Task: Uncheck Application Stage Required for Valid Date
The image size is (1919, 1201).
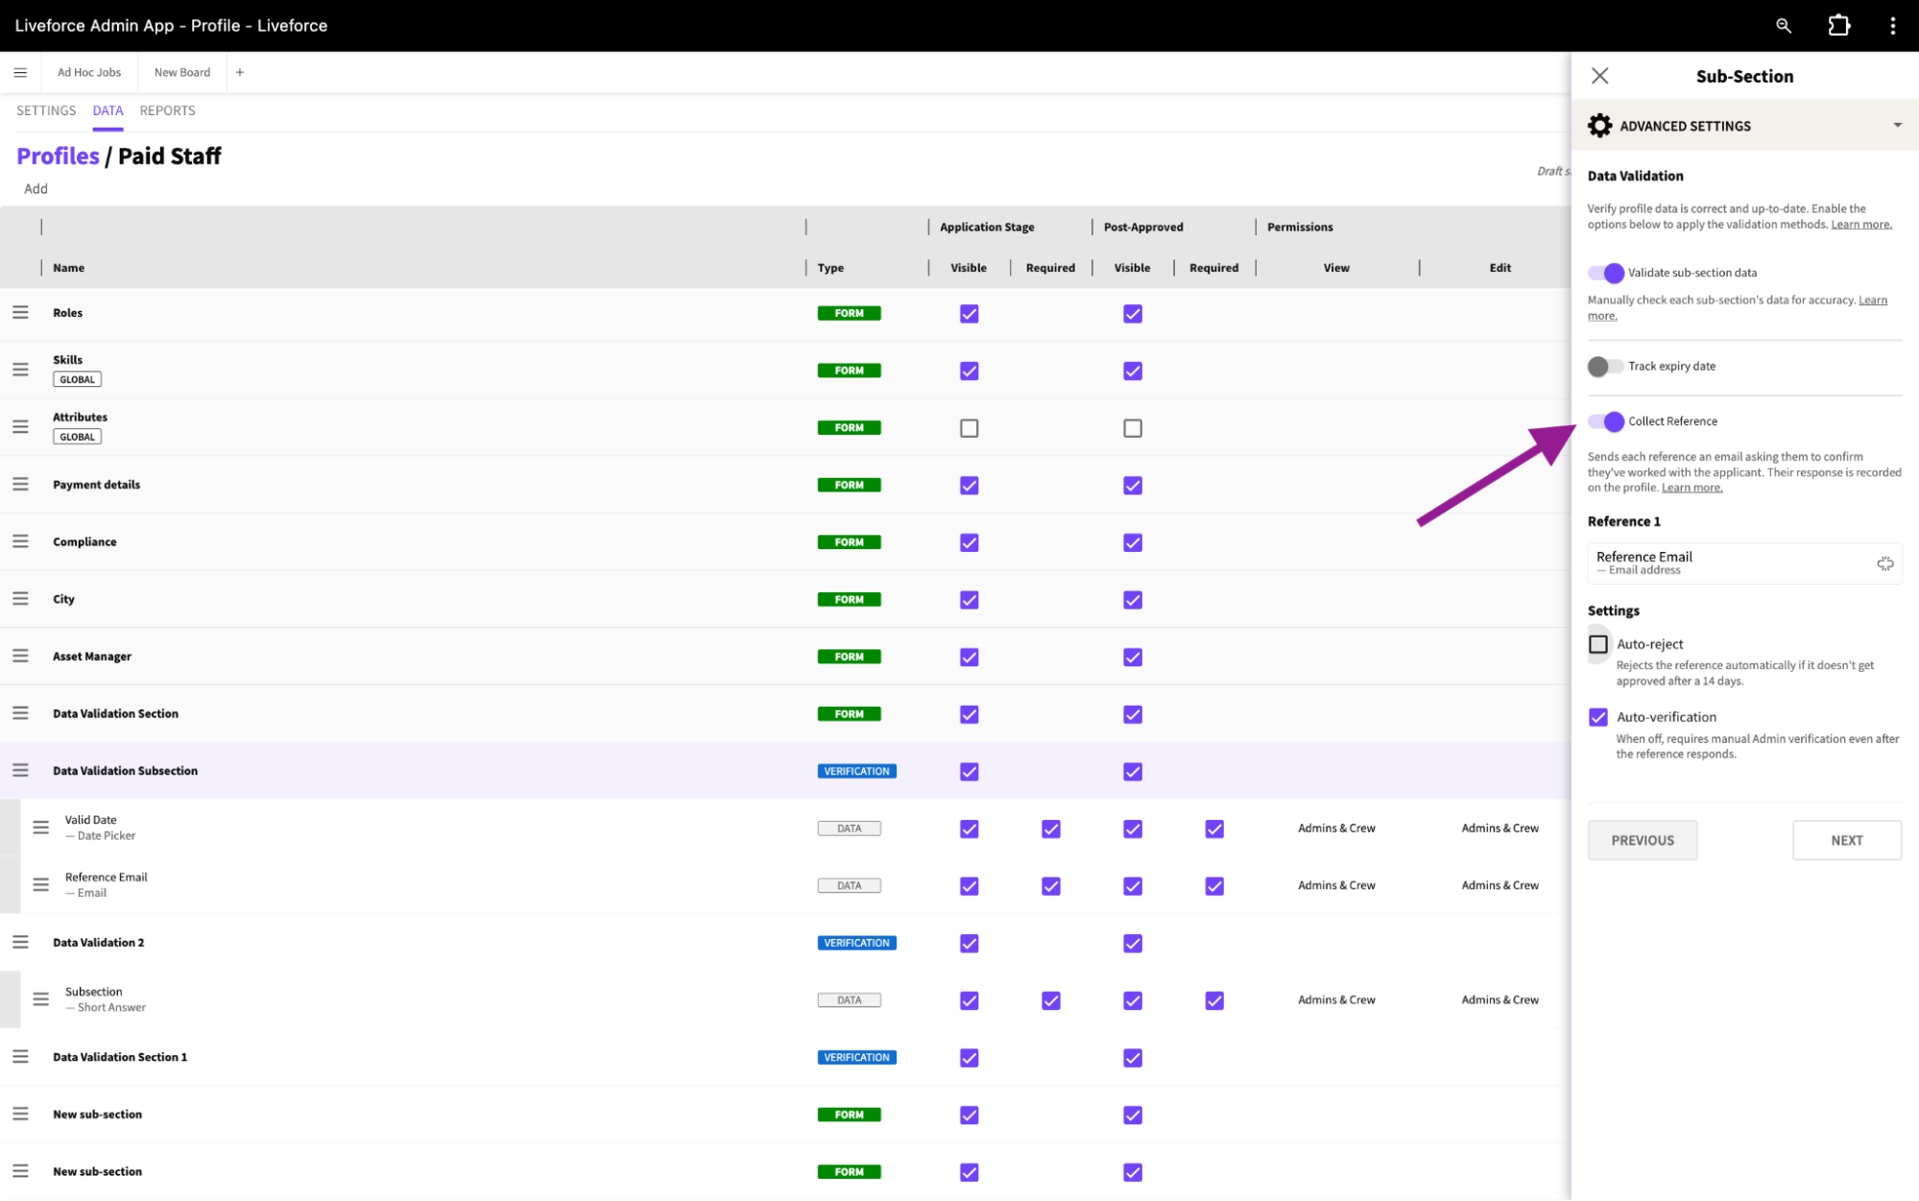Action: [1051, 829]
